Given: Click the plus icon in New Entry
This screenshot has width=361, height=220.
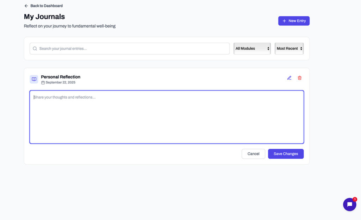Looking at the screenshot, I should click(x=284, y=21).
